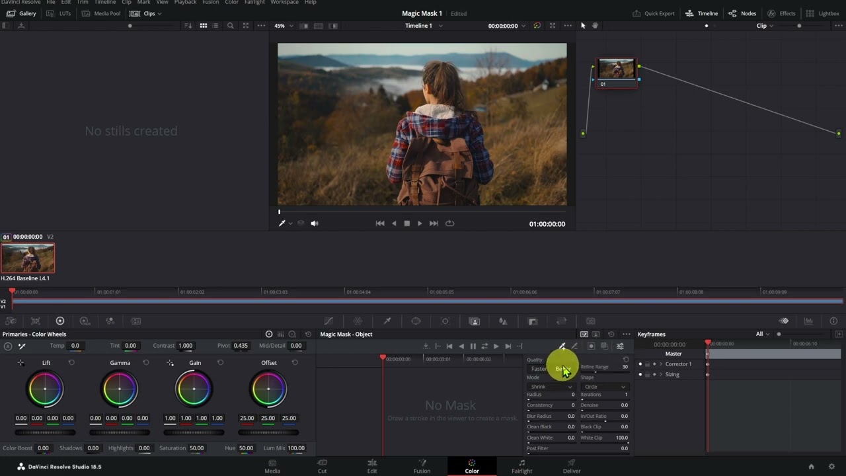The height and width of the screenshot is (476, 846).
Task: Reset the Offset color wheel
Action: coord(295,362)
